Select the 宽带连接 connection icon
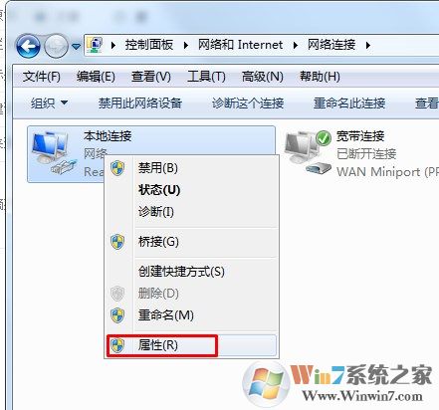 point(309,152)
